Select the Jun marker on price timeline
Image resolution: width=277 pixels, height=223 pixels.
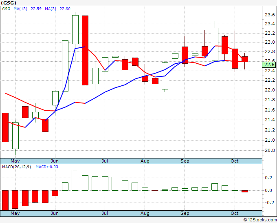click(x=55, y=161)
